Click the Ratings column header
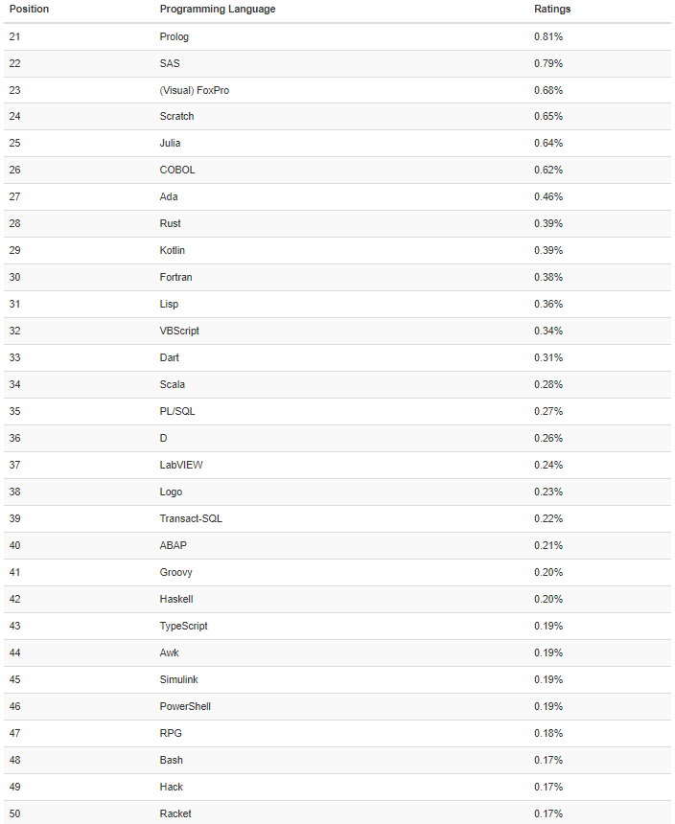This screenshot has height=824, width=675. (552, 9)
